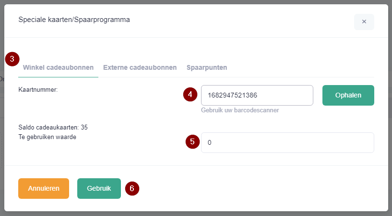Viewport: 392px width, 216px height.
Task: Focus the Te gebruiken waarde input
Action: 287,142
